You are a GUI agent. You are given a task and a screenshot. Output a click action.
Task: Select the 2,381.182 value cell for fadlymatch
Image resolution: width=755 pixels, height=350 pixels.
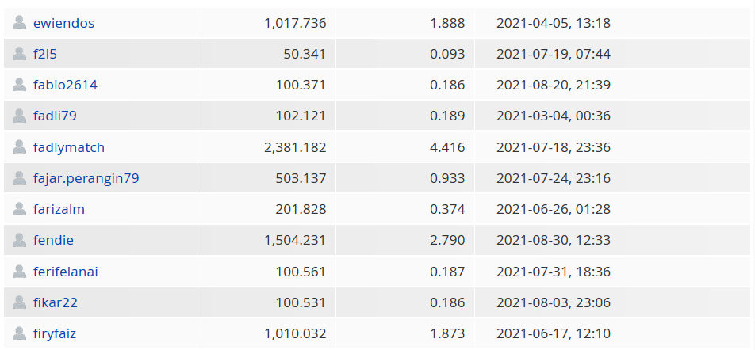click(266, 147)
